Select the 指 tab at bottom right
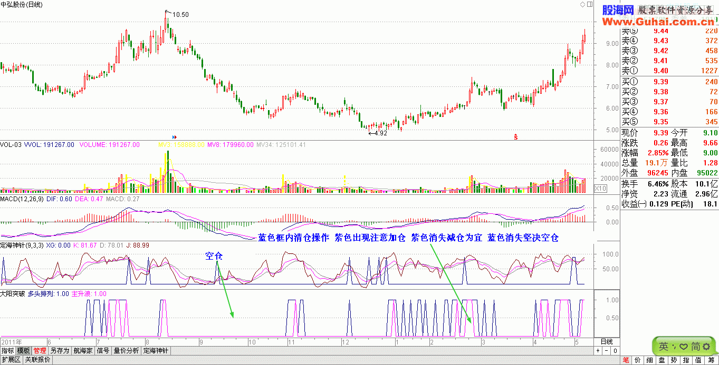 click(x=686, y=360)
